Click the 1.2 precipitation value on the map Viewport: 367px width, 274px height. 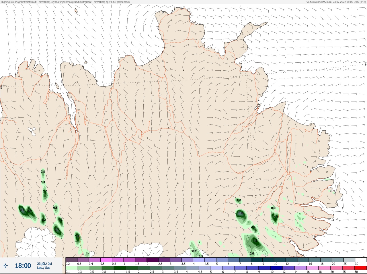44,220
